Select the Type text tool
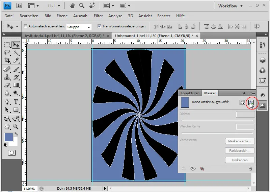Image resolution: width=270 pixels, height=192 pixels. (x=16, y=102)
